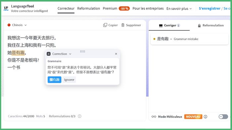Viewport: 232px width, 130px height.
Task: Click the Copier button label
Action: (x=113, y=25)
